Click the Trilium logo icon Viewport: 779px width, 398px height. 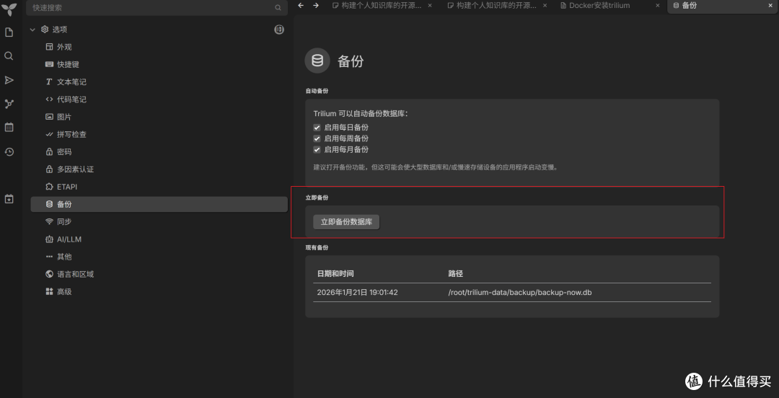pyautogui.click(x=9, y=9)
